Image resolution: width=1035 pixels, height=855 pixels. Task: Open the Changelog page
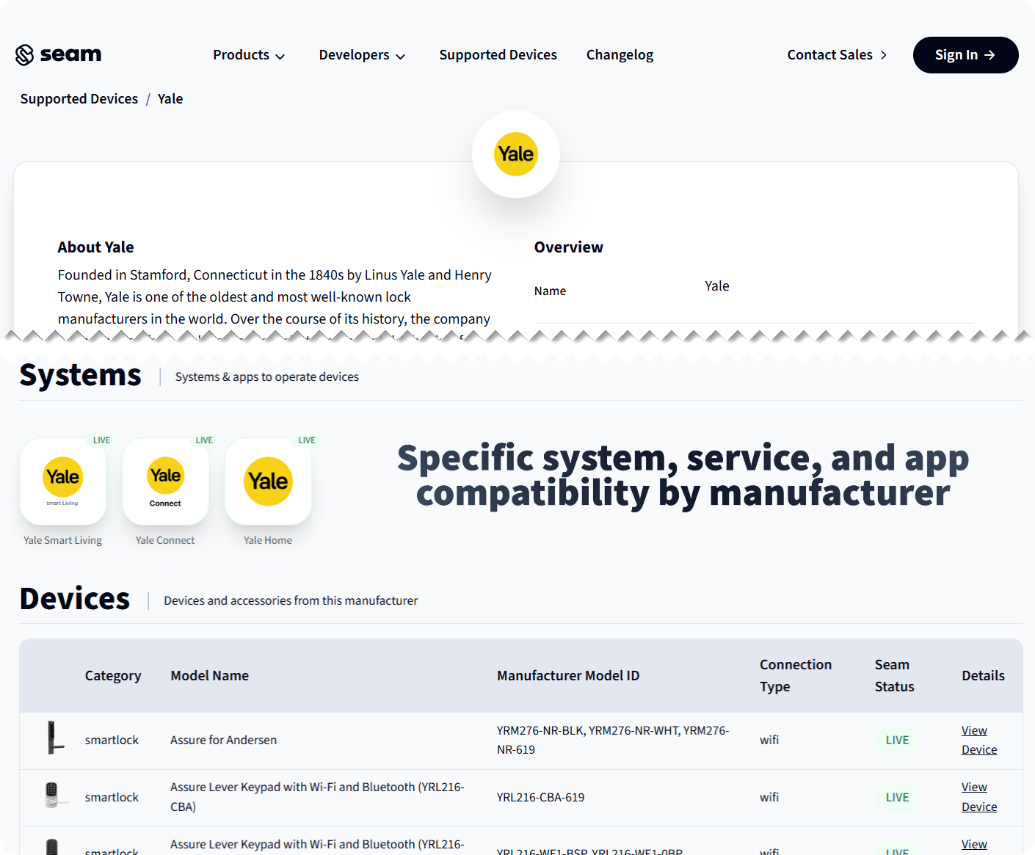620,55
